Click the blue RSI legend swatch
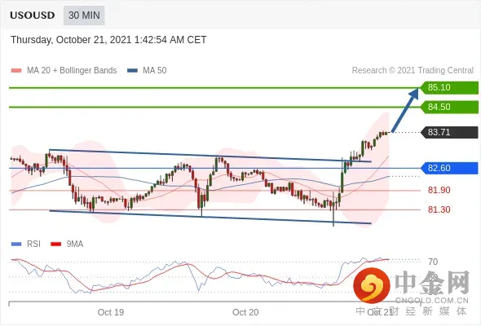Screen dimensions: 481x326 [x=16, y=244]
